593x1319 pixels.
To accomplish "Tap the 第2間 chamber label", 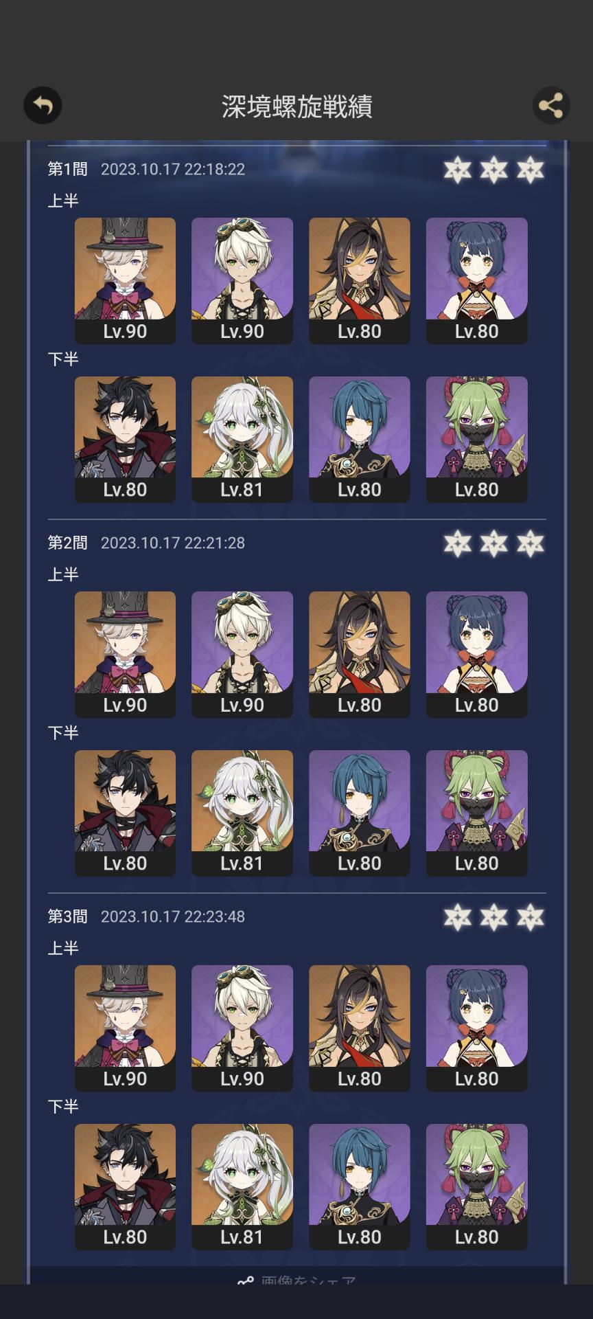I will tap(67, 543).
